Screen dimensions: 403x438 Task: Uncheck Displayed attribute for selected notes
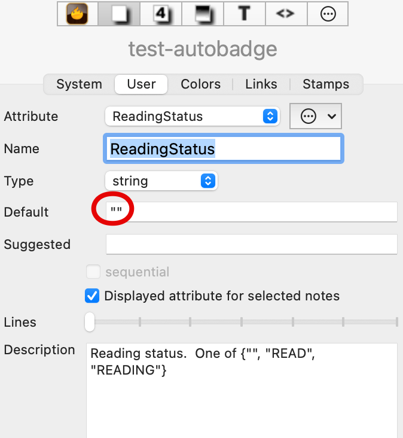point(92,296)
